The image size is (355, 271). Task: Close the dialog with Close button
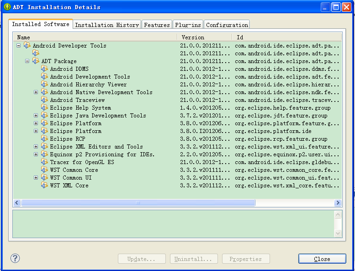tap(322, 259)
